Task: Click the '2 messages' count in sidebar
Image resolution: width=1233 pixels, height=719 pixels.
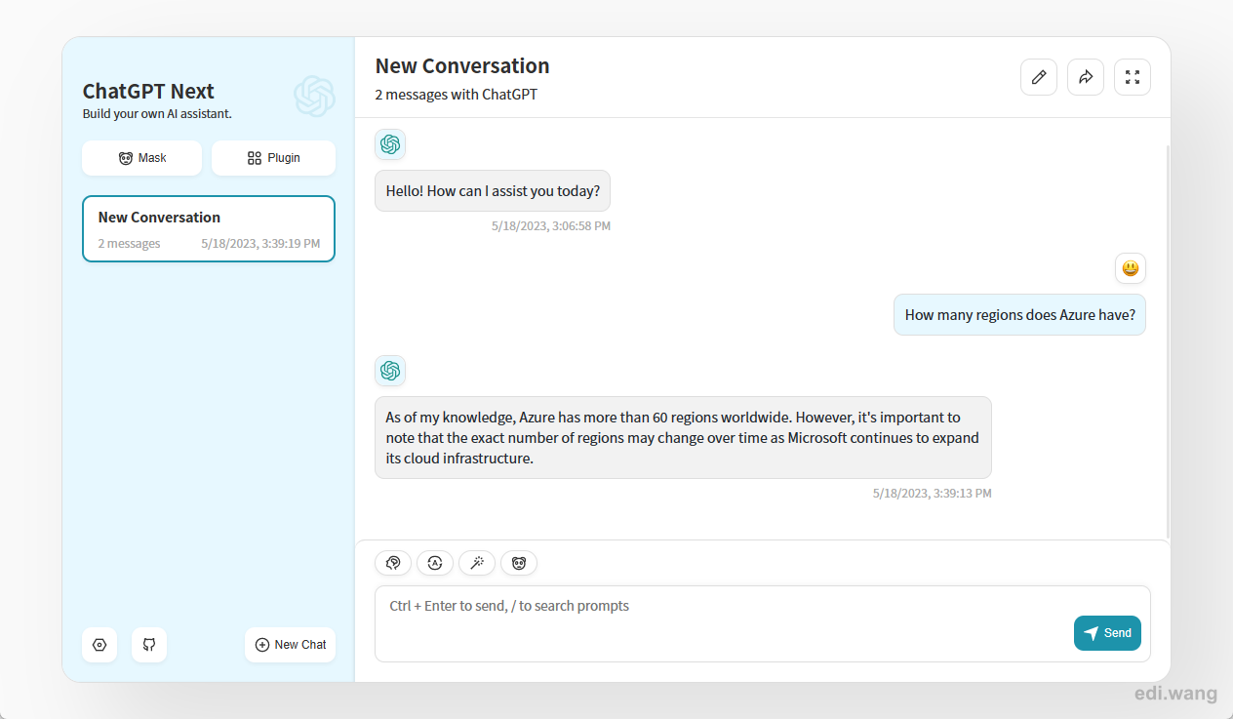Action: click(x=130, y=244)
